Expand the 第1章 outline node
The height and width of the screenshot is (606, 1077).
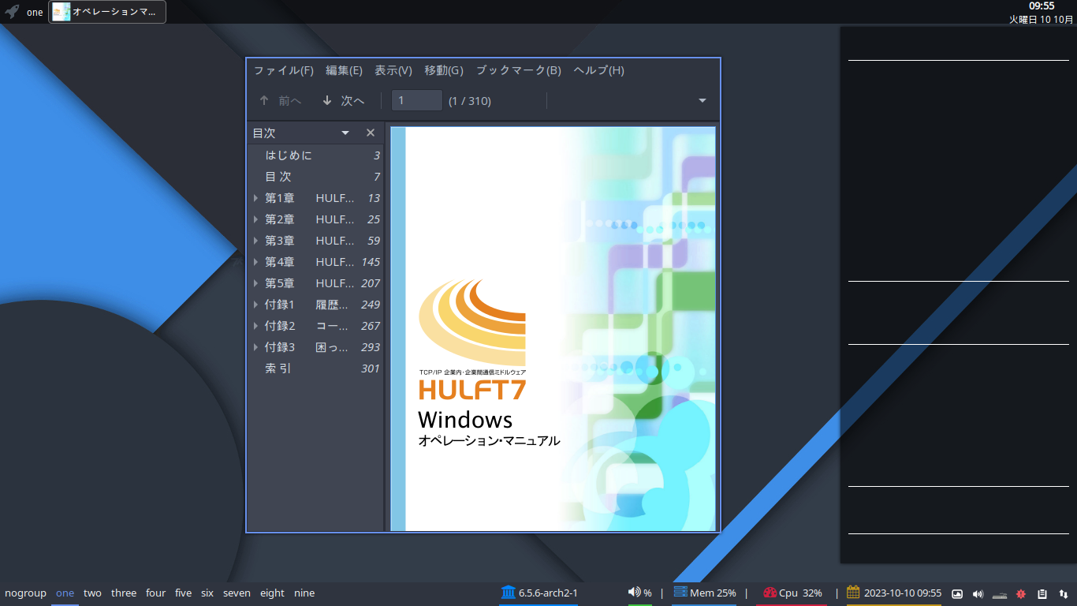click(x=255, y=198)
